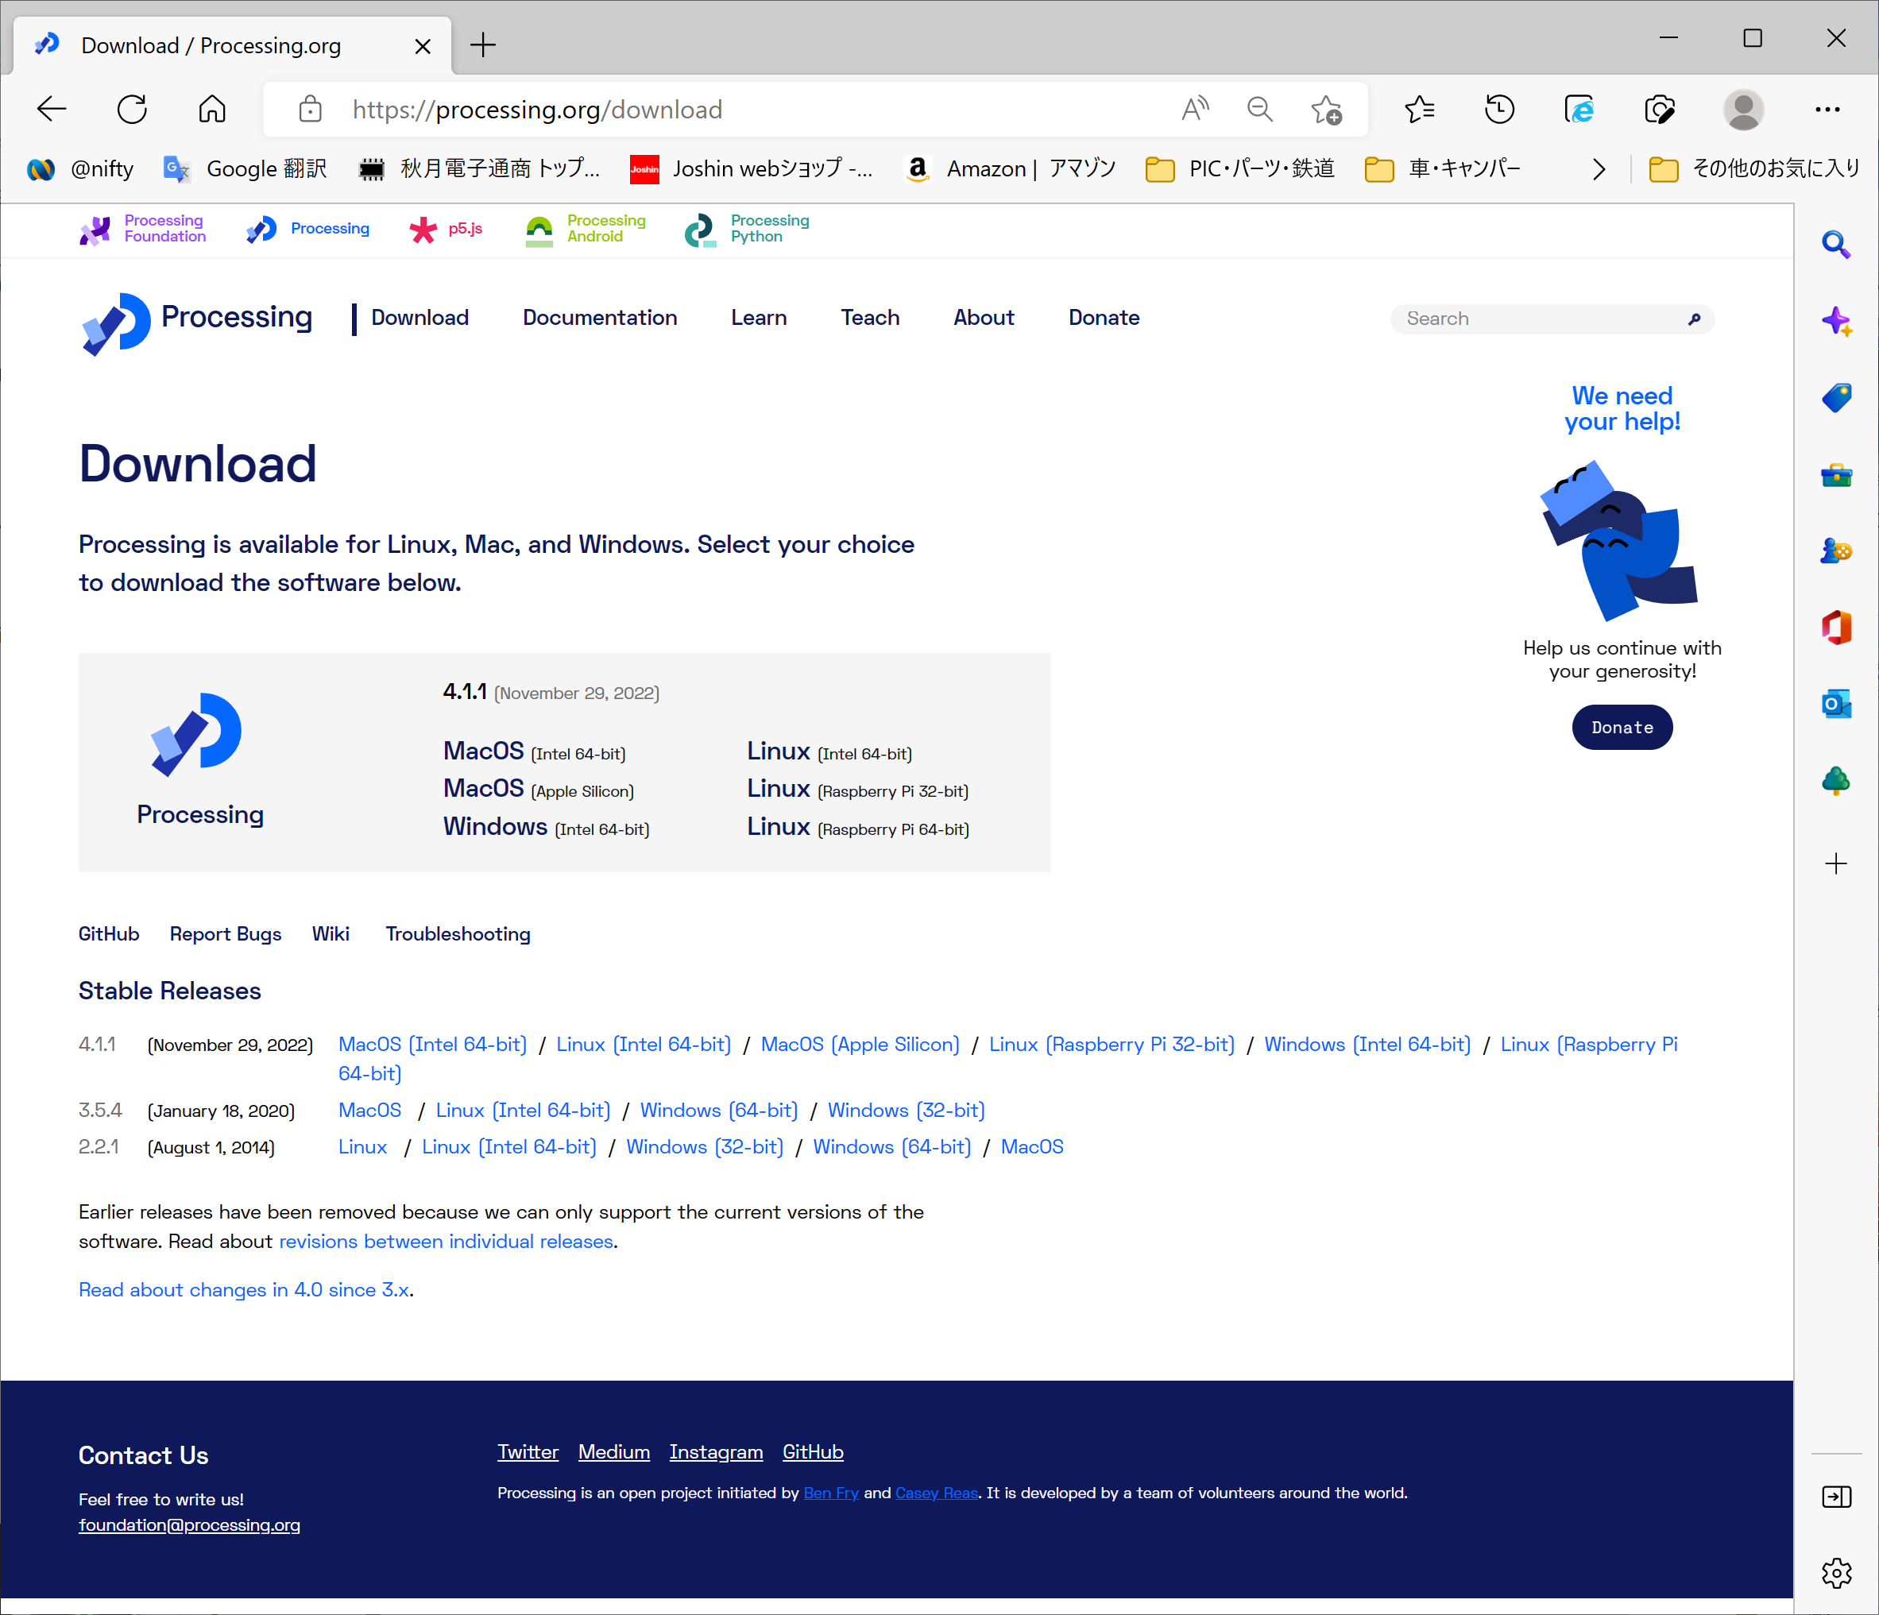Image resolution: width=1879 pixels, height=1615 pixels.
Task: Open the Edge sidebar search icon
Action: 1836,244
